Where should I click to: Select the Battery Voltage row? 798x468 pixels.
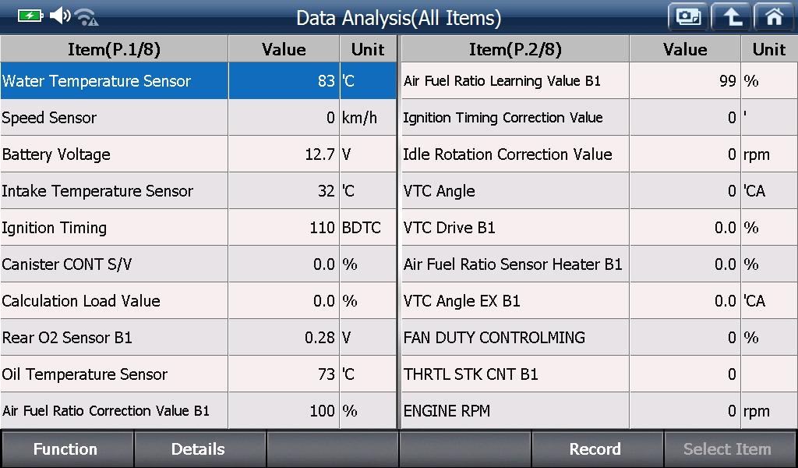pos(199,154)
